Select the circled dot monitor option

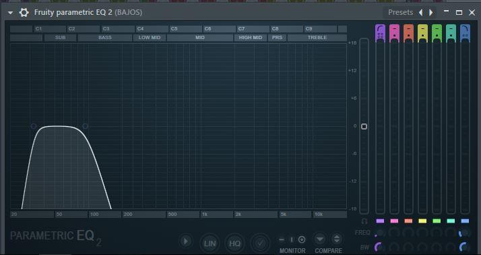(x=302, y=239)
